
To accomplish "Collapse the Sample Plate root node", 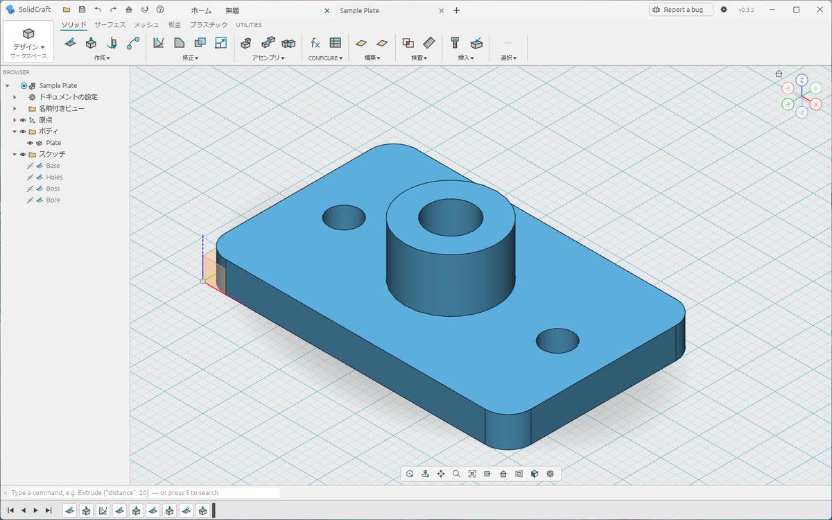I will (x=7, y=86).
